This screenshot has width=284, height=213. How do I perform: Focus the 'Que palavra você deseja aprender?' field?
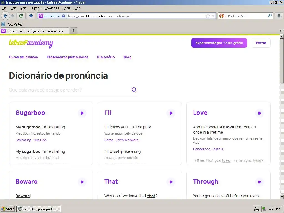click(69, 90)
